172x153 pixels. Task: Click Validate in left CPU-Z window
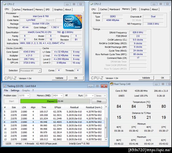[59, 78]
